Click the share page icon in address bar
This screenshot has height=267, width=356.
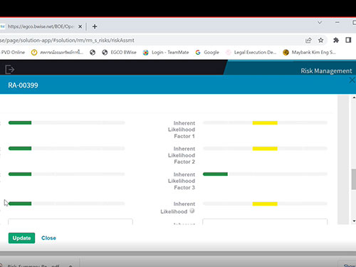coord(308,41)
